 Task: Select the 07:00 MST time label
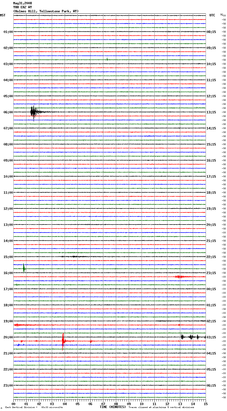click(x=8, y=128)
